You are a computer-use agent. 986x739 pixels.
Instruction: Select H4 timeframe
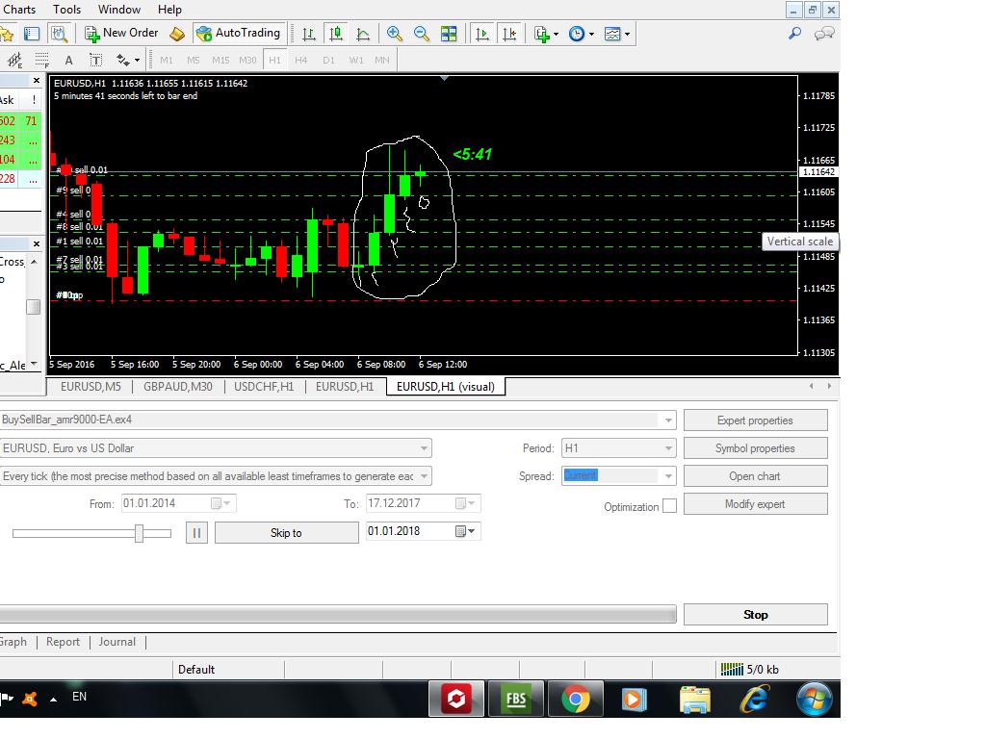coord(301,61)
